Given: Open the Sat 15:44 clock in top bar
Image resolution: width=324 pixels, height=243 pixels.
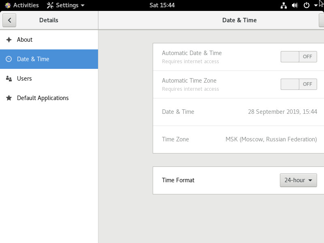Looking at the screenshot, I should [x=162, y=5].
